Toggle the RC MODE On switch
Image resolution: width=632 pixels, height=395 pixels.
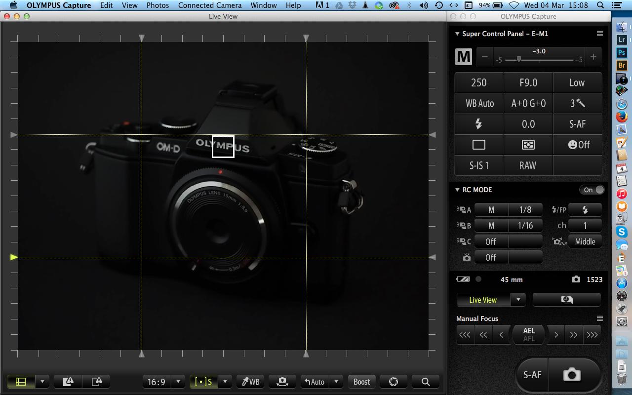click(x=592, y=190)
